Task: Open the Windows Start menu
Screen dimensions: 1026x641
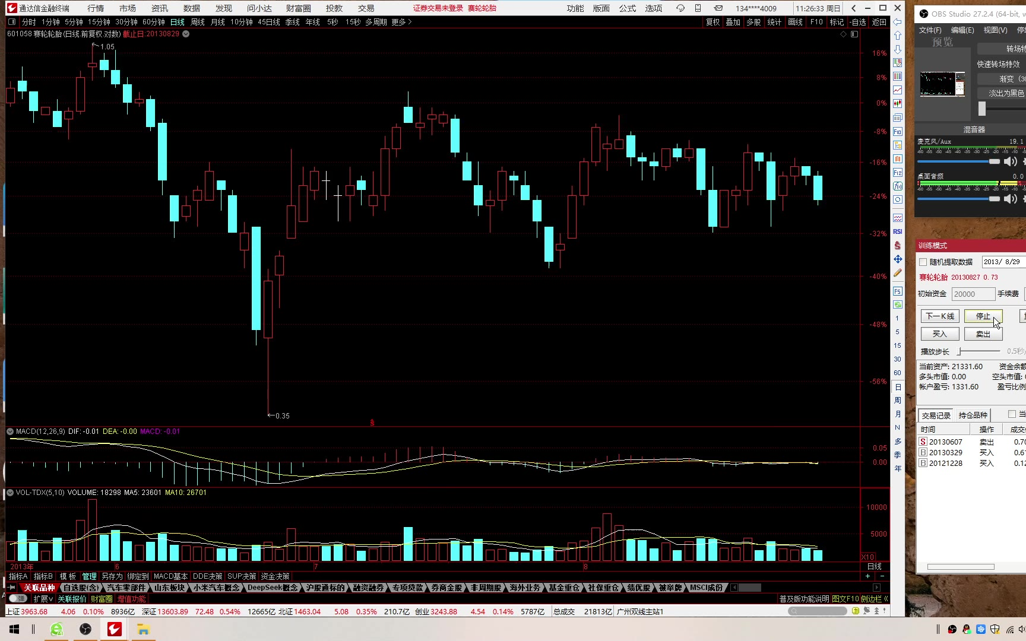Action: pyautogui.click(x=14, y=629)
